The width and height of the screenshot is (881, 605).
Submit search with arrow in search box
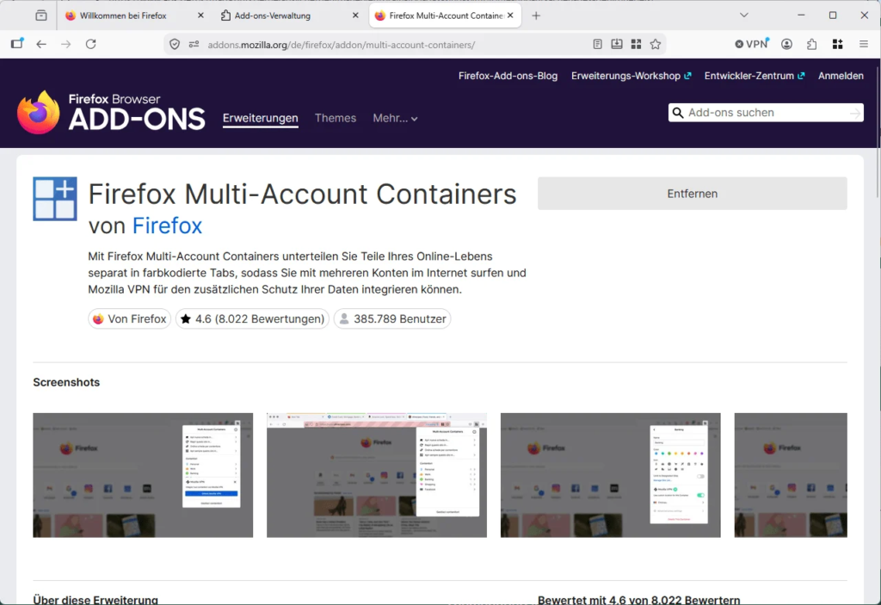click(854, 113)
